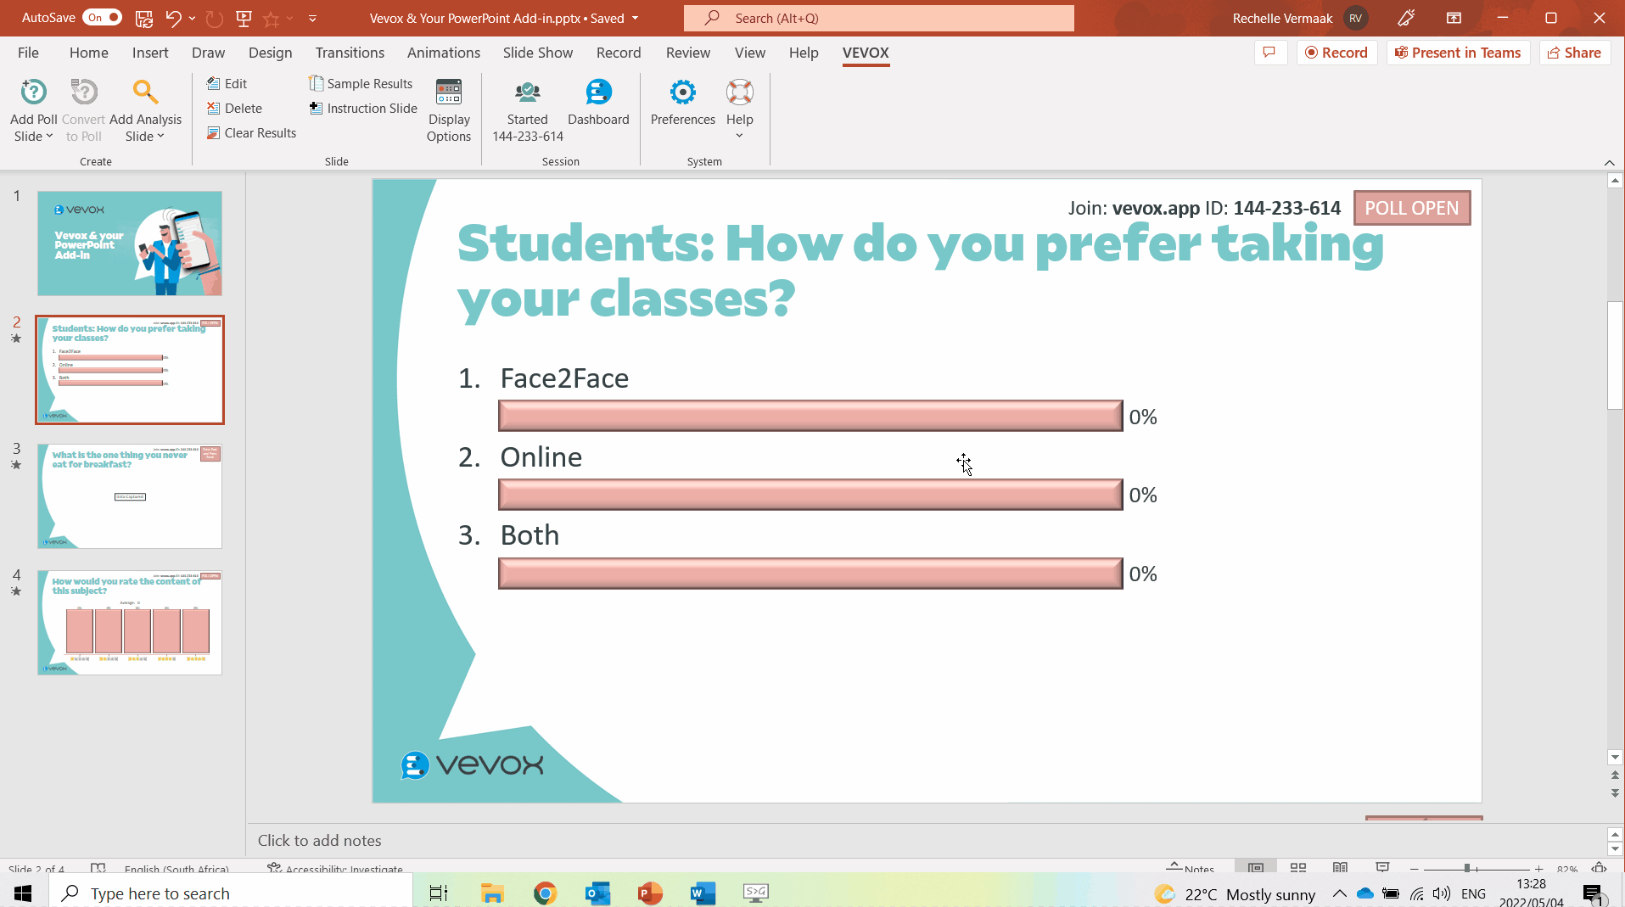1625x907 pixels.
Task: Insert an Instruction Slide
Action: click(363, 108)
